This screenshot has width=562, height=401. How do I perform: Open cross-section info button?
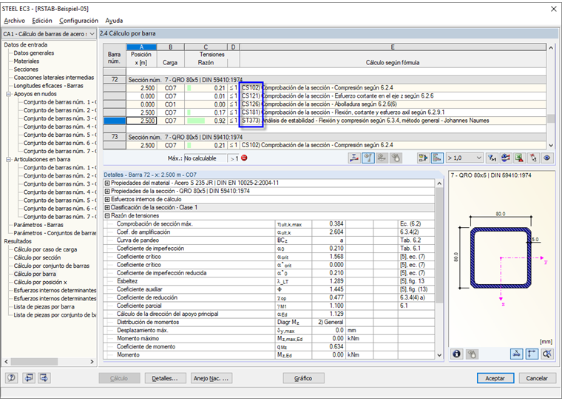(456, 354)
